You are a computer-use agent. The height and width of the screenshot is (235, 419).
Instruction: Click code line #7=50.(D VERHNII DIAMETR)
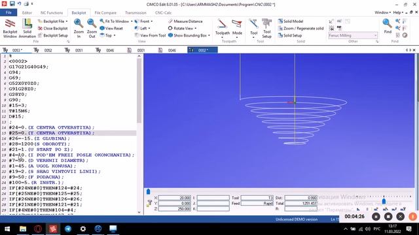click(48, 161)
